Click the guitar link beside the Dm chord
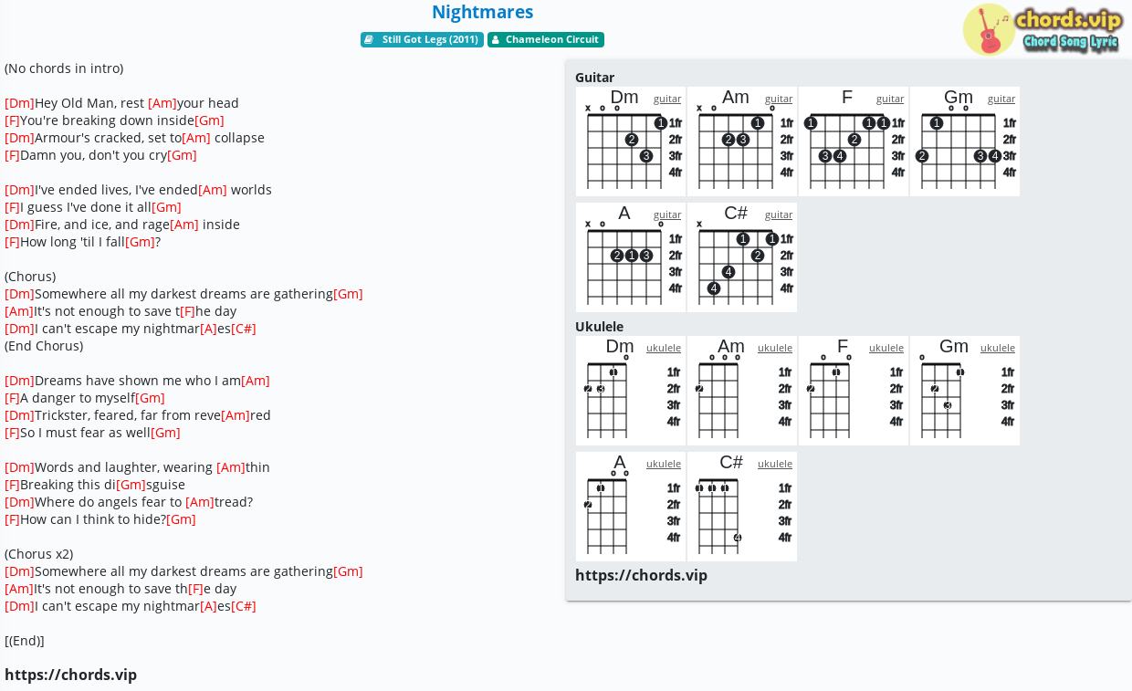This screenshot has width=1132, height=691. point(667,99)
